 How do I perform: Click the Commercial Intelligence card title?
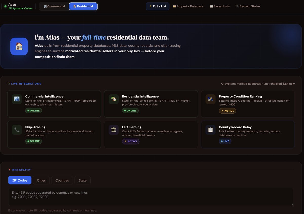tap(44, 96)
